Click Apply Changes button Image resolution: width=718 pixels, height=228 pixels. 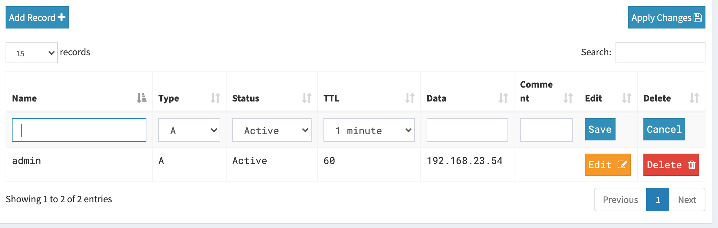[666, 17]
